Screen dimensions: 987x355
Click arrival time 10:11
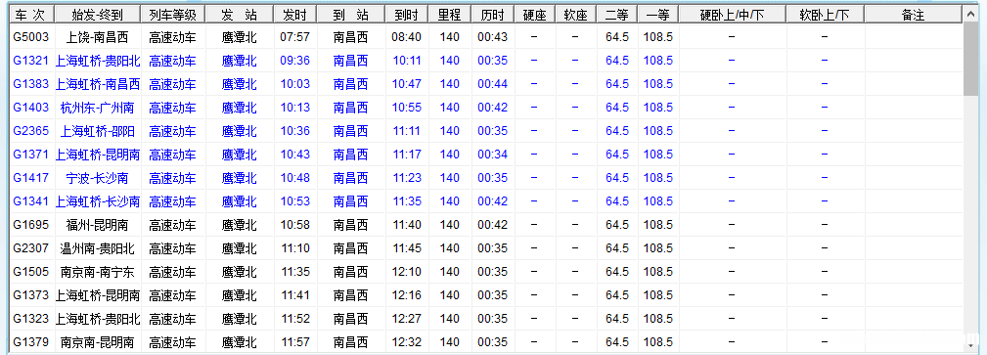(407, 61)
